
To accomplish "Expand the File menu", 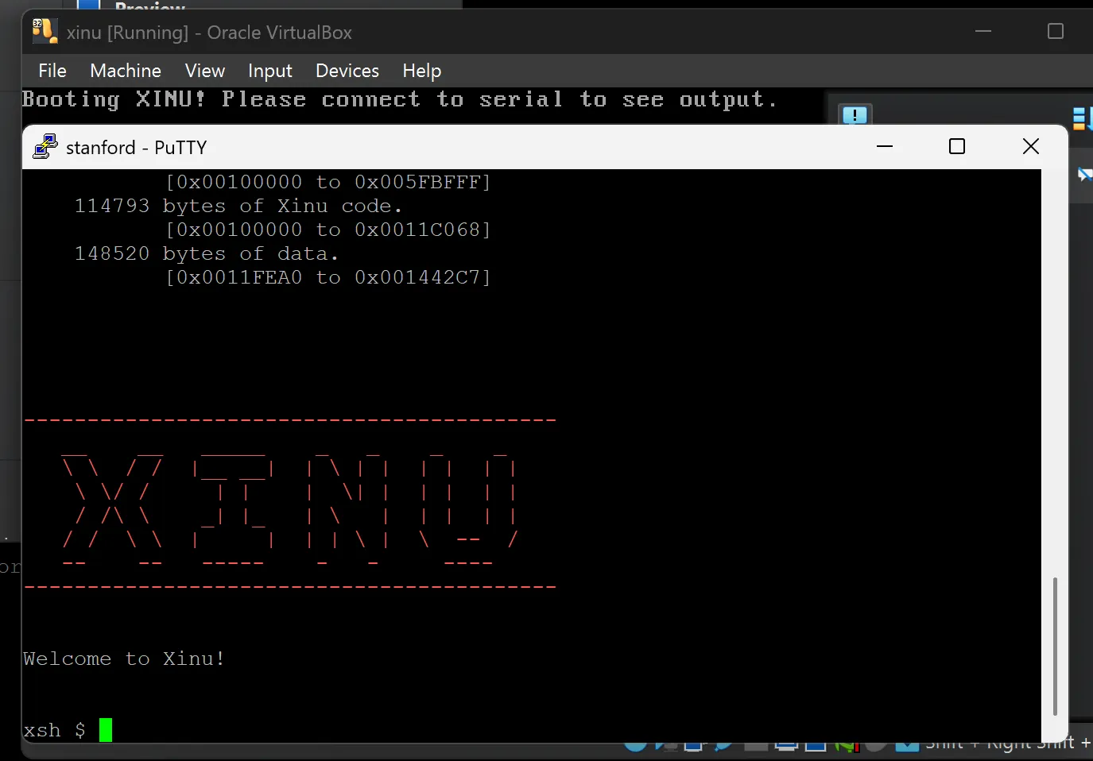I will point(52,71).
